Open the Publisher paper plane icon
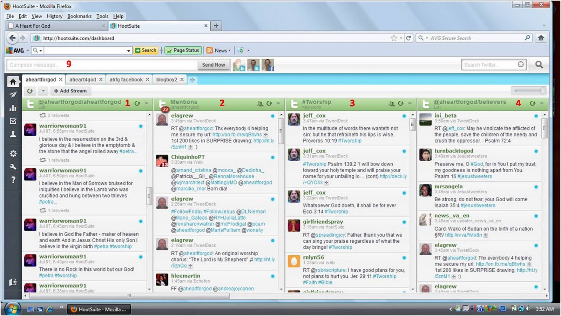 click(13, 95)
